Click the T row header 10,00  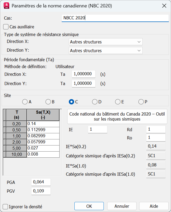point(16,154)
